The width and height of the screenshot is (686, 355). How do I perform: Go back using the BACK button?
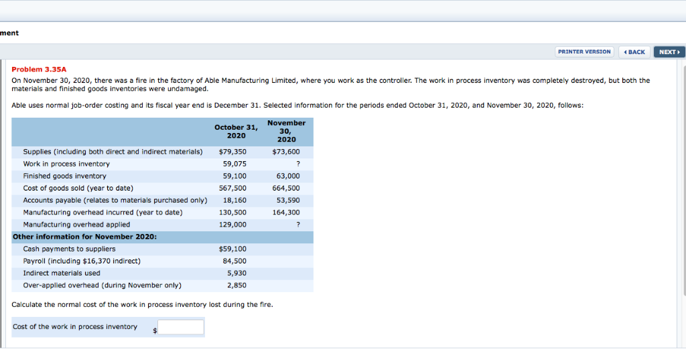634,52
